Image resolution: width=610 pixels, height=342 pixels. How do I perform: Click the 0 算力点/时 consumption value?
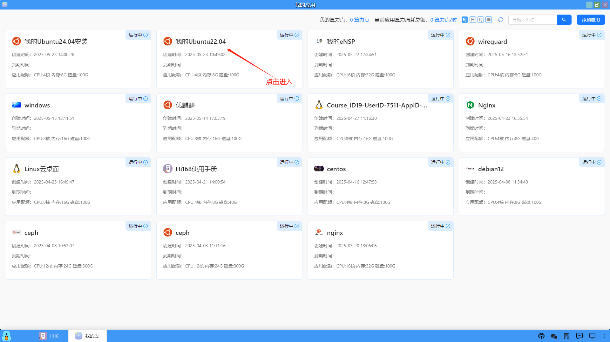click(444, 20)
